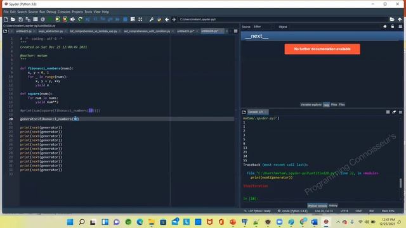The height and width of the screenshot is (228, 406).
Task: Browse for a working directory
Action: tap(392, 20)
